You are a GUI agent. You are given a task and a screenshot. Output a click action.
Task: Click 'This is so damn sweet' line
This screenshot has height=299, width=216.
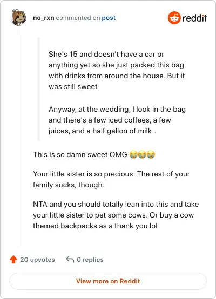point(94,154)
